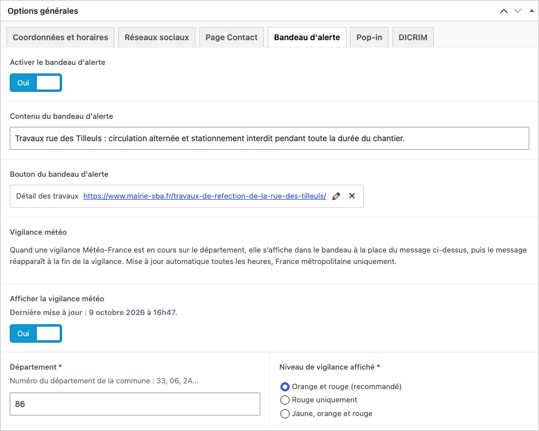Click the 'Contenu du bandeau d'alerte' label
539x431 pixels.
coord(61,116)
